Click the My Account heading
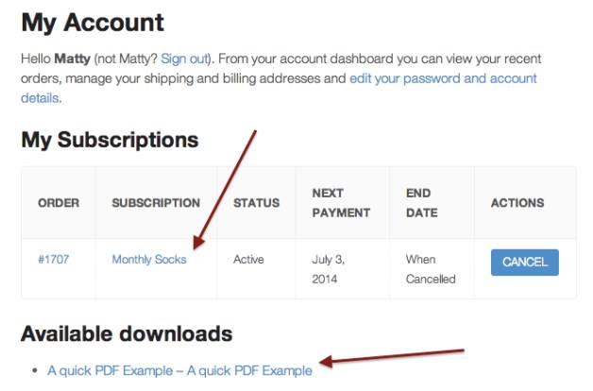This screenshot has width=593, height=391. tap(93, 22)
